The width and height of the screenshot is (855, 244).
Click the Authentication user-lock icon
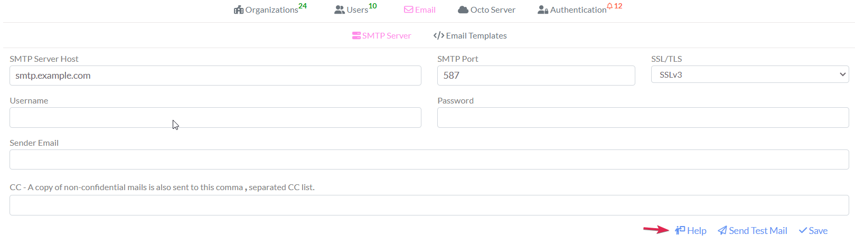(x=543, y=10)
